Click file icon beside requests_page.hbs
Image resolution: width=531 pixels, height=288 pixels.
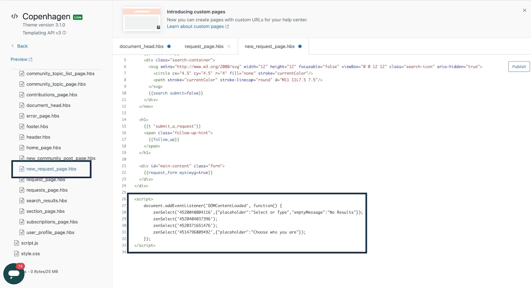pyautogui.click(x=22, y=190)
